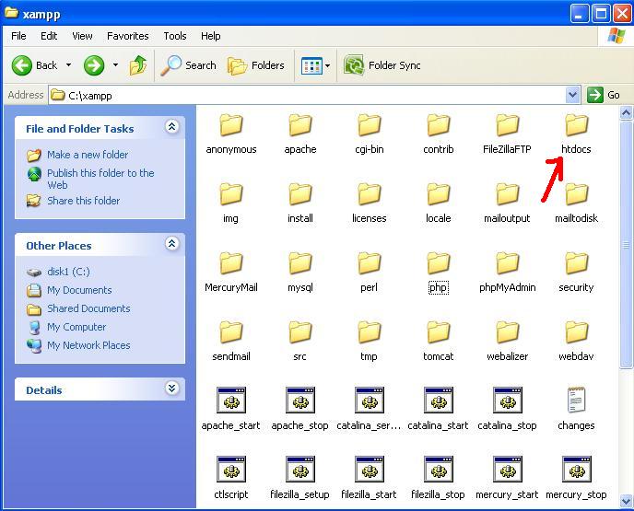
Task: Select the ctlscript batch file
Action: click(231, 478)
